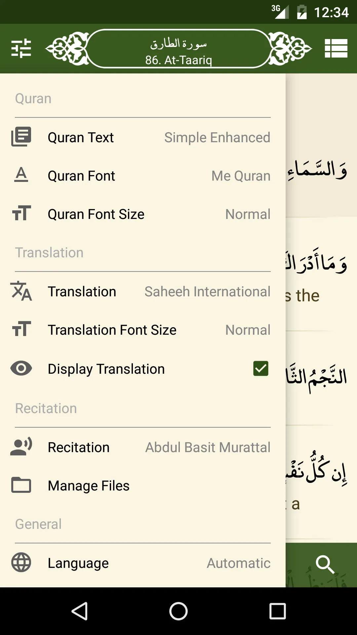Image resolution: width=357 pixels, height=635 pixels.
Task: Open the Quran Font Size setting
Action: point(143,214)
